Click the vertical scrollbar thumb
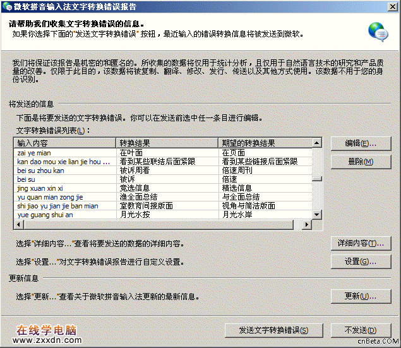This screenshot has width=401, height=348. [x=317, y=179]
